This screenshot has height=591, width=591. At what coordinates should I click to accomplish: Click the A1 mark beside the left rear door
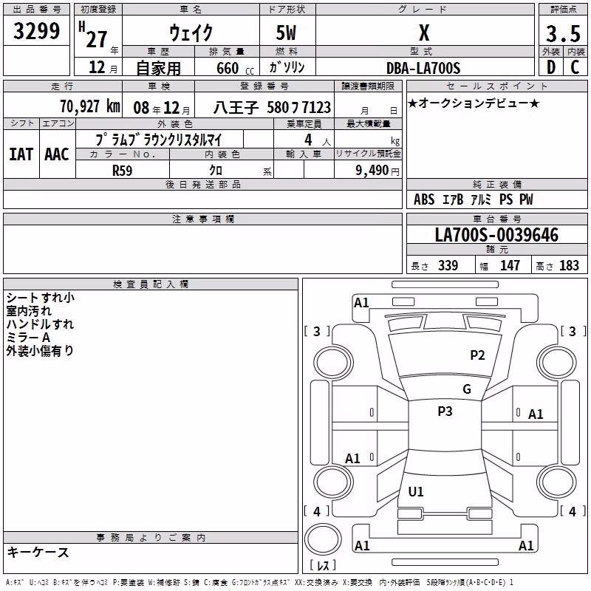click(353, 459)
